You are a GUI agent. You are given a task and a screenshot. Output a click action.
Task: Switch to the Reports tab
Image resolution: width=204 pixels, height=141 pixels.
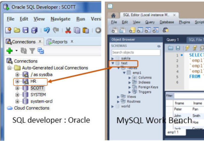pos(60,42)
